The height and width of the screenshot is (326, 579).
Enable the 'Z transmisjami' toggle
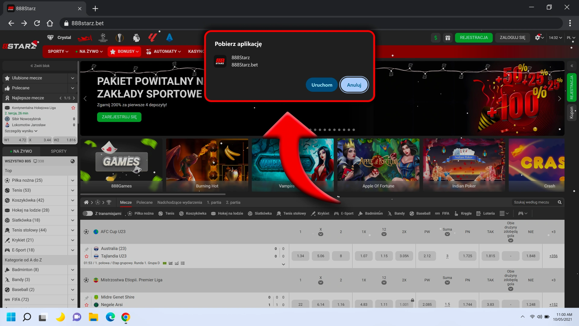click(x=88, y=213)
